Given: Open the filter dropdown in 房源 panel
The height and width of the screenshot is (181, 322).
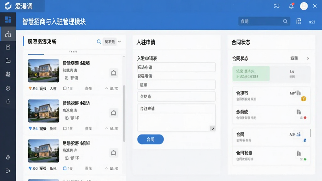Looking at the screenshot, I should click(110, 42).
